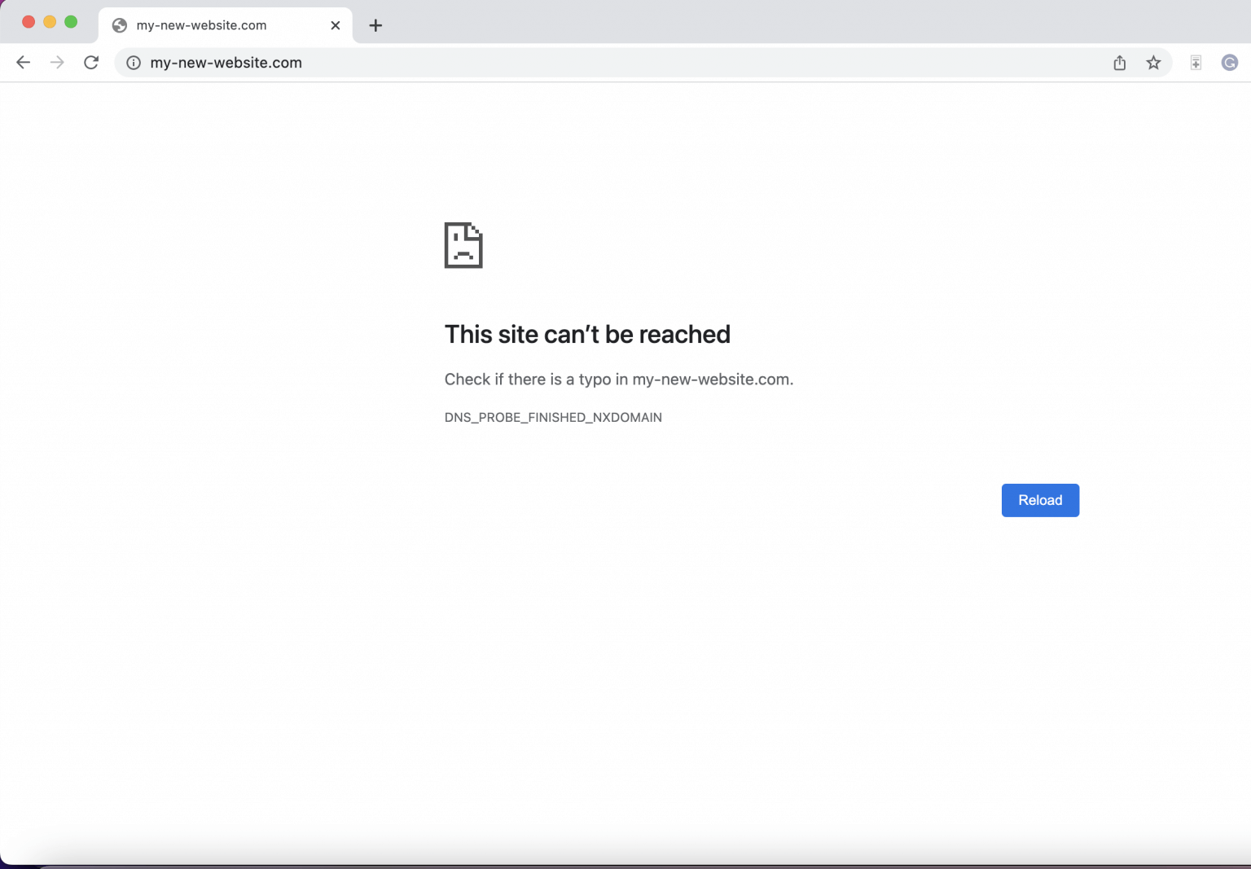Close the my-new-website.com tab
The image size is (1251, 869).
pyautogui.click(x=336, y=25)
